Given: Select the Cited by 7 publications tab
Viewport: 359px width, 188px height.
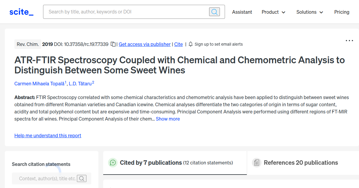Looking at the screenshot, I should (x=151, y=163).
